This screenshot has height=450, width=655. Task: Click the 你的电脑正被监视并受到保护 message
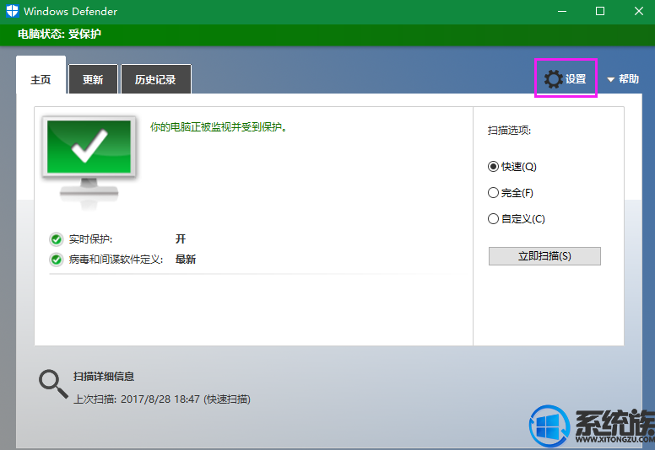click(219, 127)
